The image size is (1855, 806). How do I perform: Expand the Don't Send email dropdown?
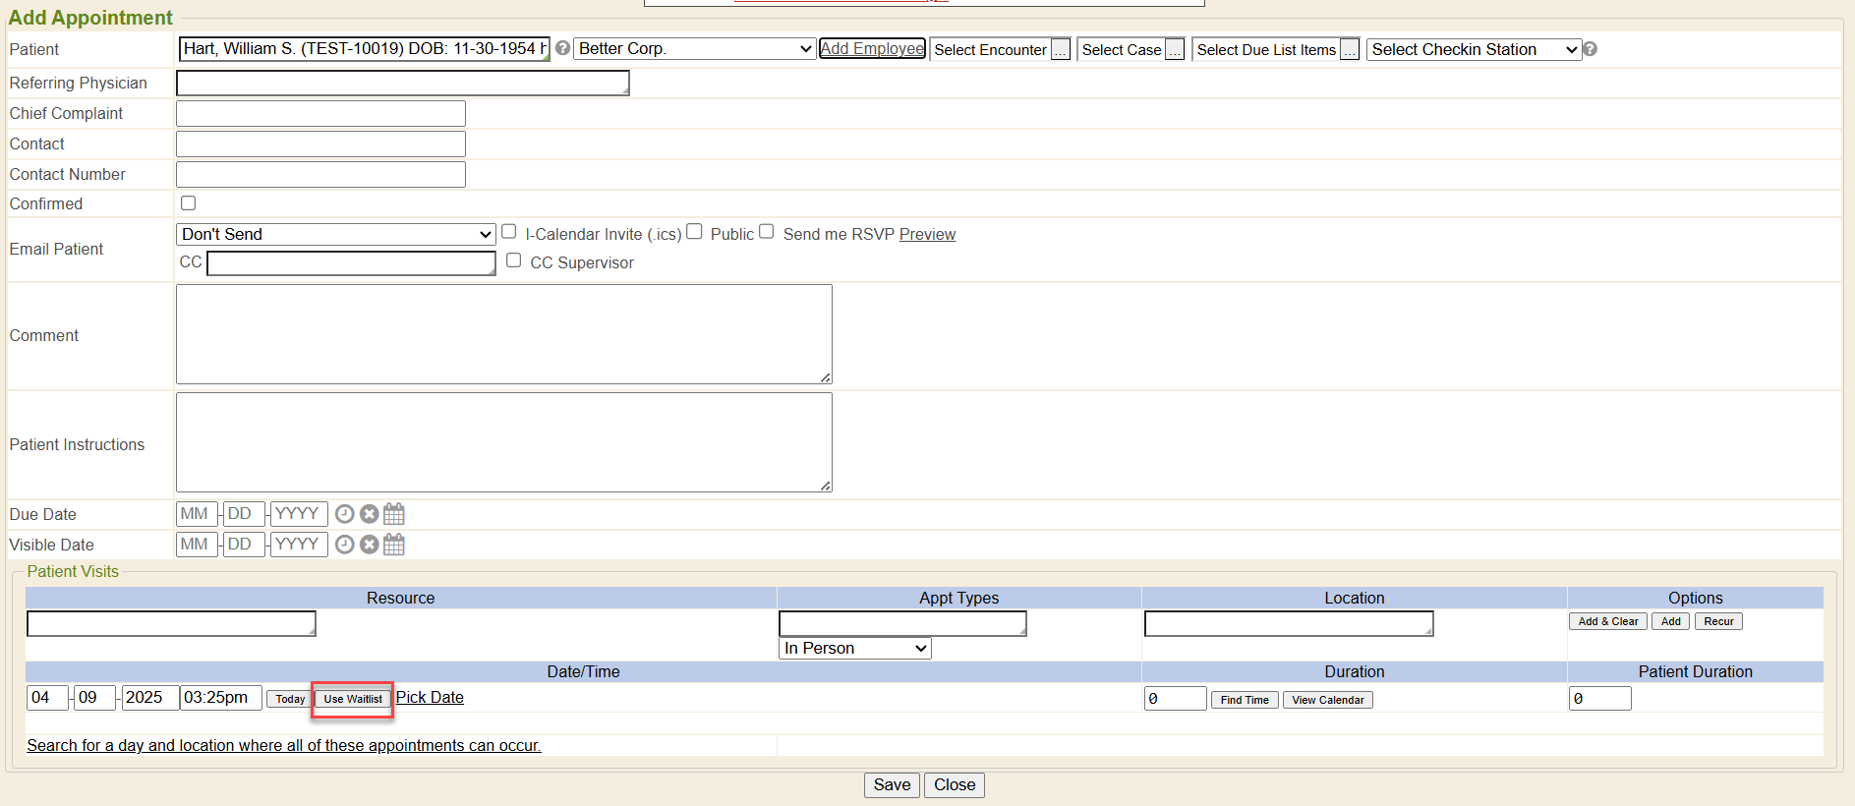click(x=335, y=234)
